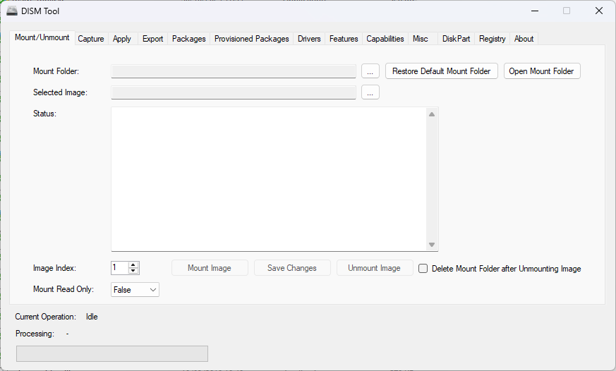616x371 pixels.
Task: Select the Provisioned Packages tab
Action: 251,39
